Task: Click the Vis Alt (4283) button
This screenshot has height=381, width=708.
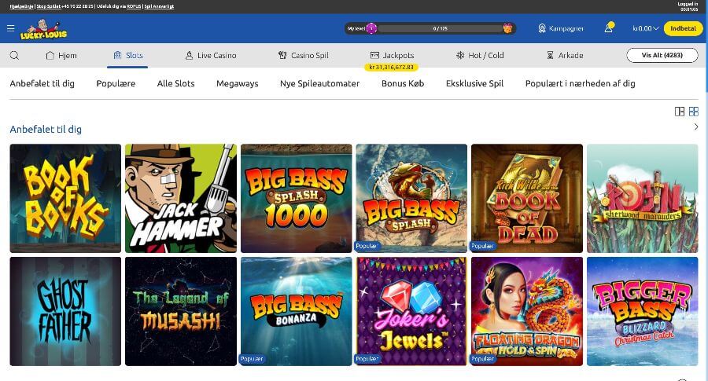Action: pos(662,55)
